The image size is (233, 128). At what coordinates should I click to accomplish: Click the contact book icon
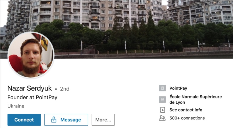tap(162, 110)
